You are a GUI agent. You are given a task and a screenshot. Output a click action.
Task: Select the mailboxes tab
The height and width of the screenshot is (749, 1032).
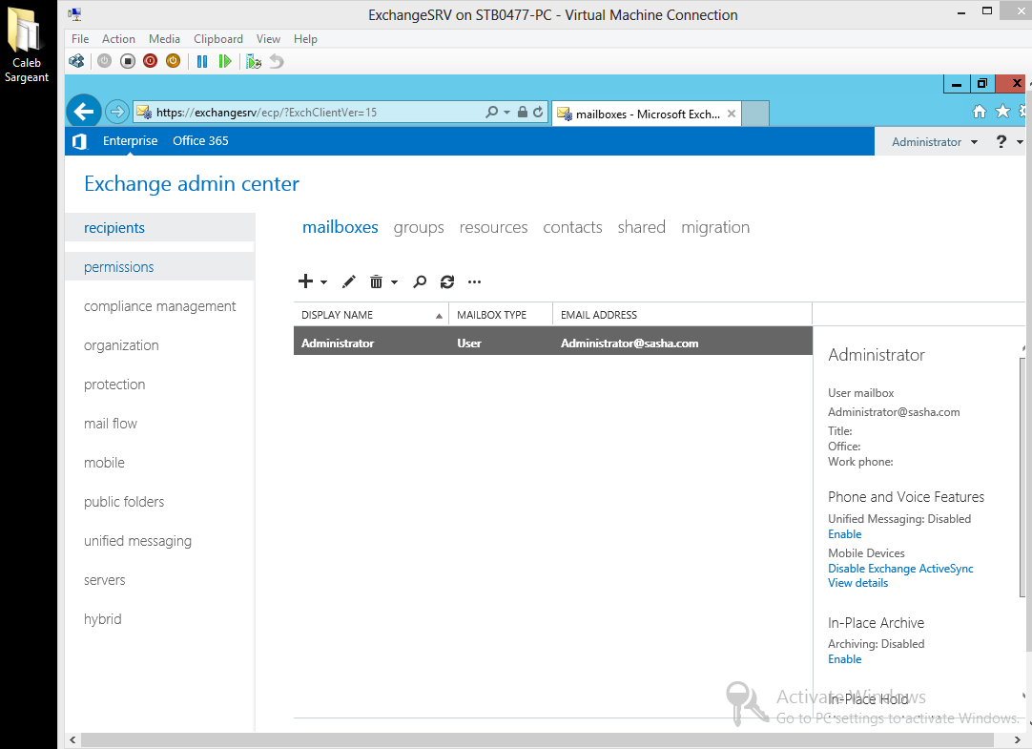pos(341,228)
